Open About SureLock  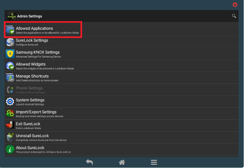121,149
